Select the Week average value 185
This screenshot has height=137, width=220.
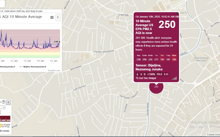point(174,59)
